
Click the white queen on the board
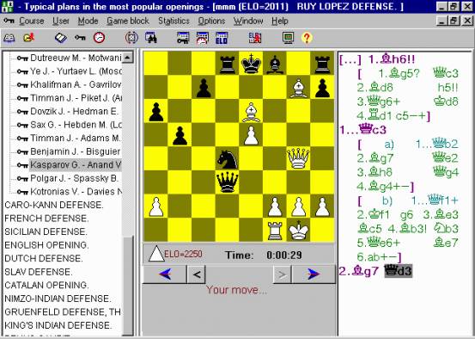tap(298, 158)
